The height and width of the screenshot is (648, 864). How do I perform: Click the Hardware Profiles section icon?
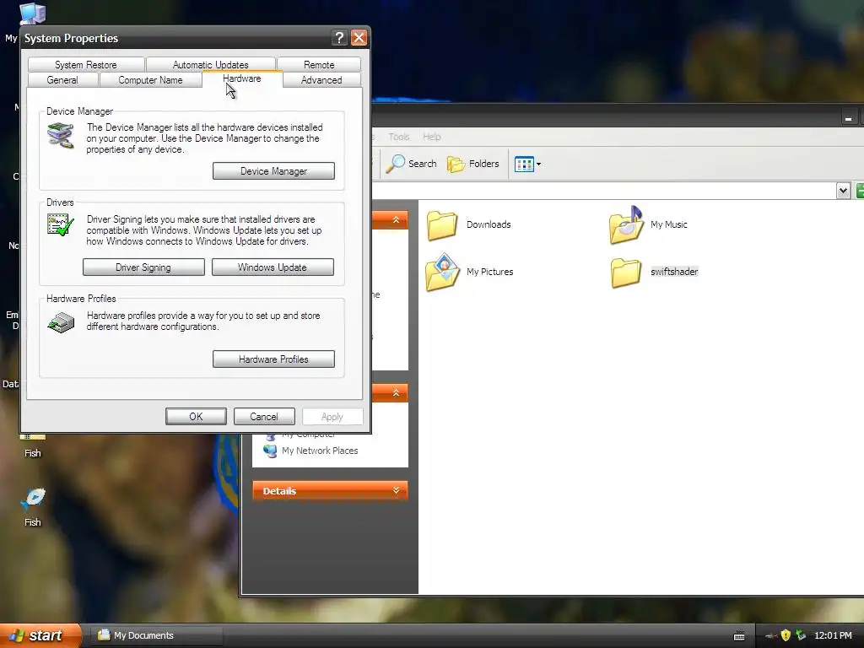61,322
